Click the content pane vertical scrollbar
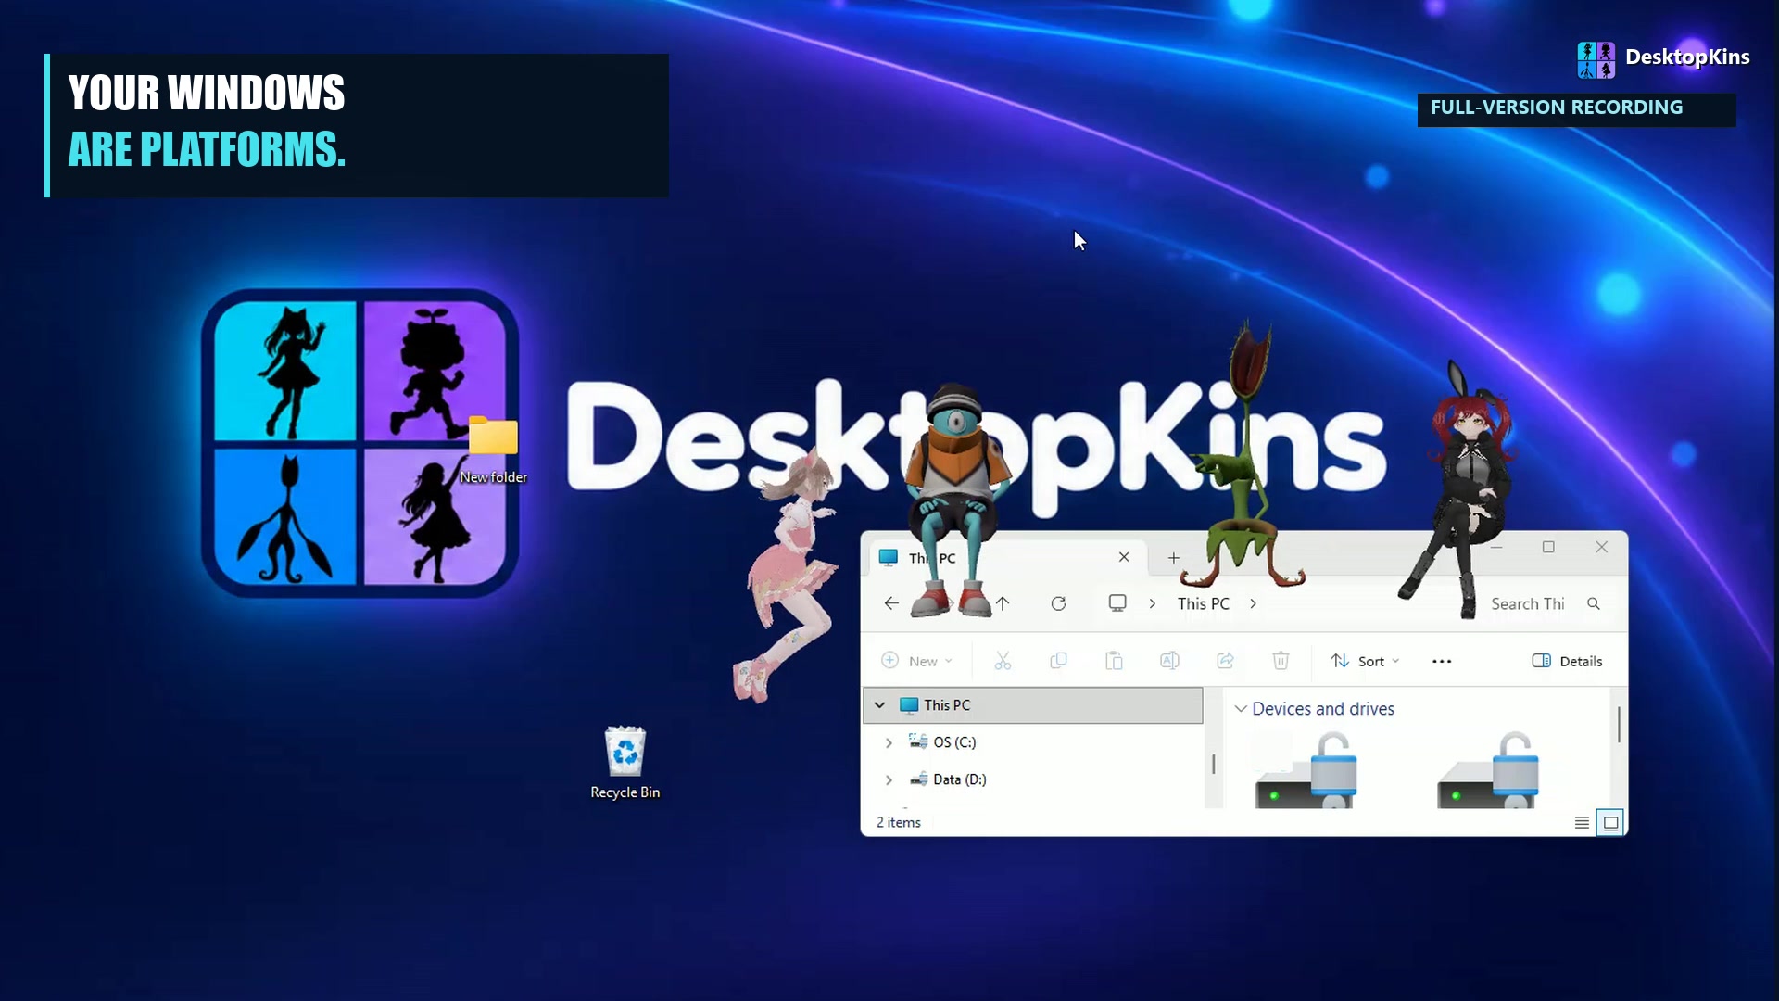The height and width of the screenshot is (1001, 1779). point(1619,724)
